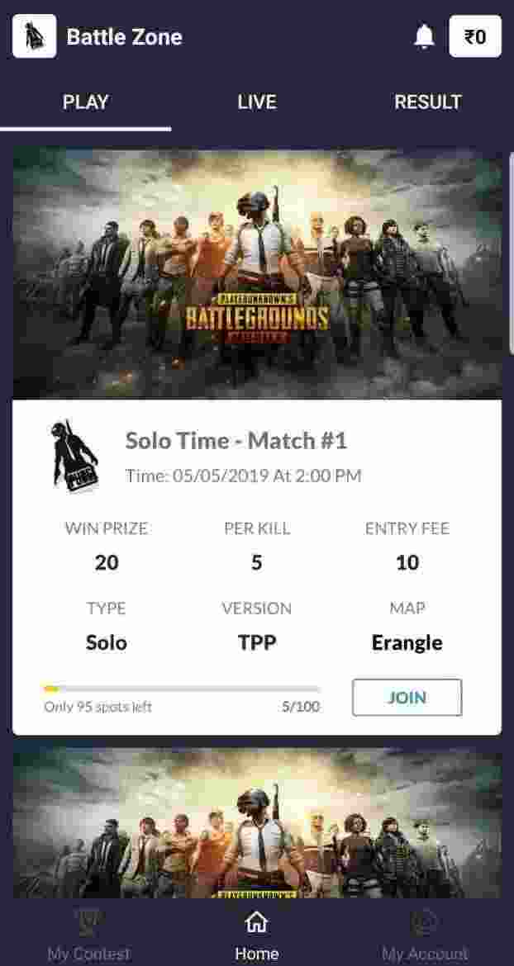Switch to the LIVE tab

[x=257, y=102]
